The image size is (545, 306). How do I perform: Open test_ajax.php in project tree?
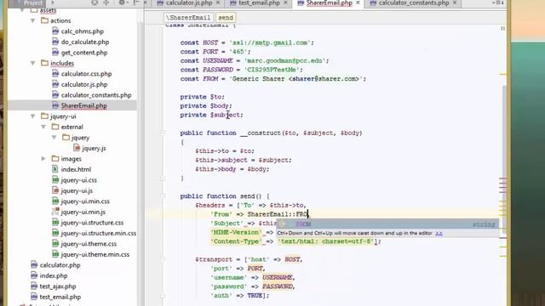coord(58,286)
